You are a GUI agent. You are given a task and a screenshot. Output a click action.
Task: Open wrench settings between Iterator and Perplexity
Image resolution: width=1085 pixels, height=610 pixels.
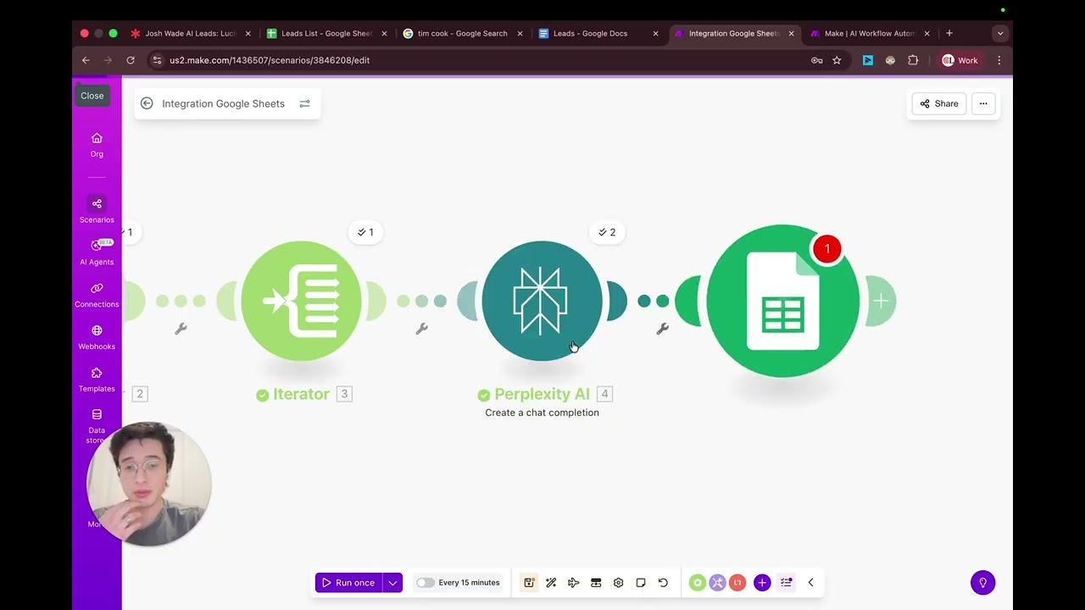click(x=421, y=329)
